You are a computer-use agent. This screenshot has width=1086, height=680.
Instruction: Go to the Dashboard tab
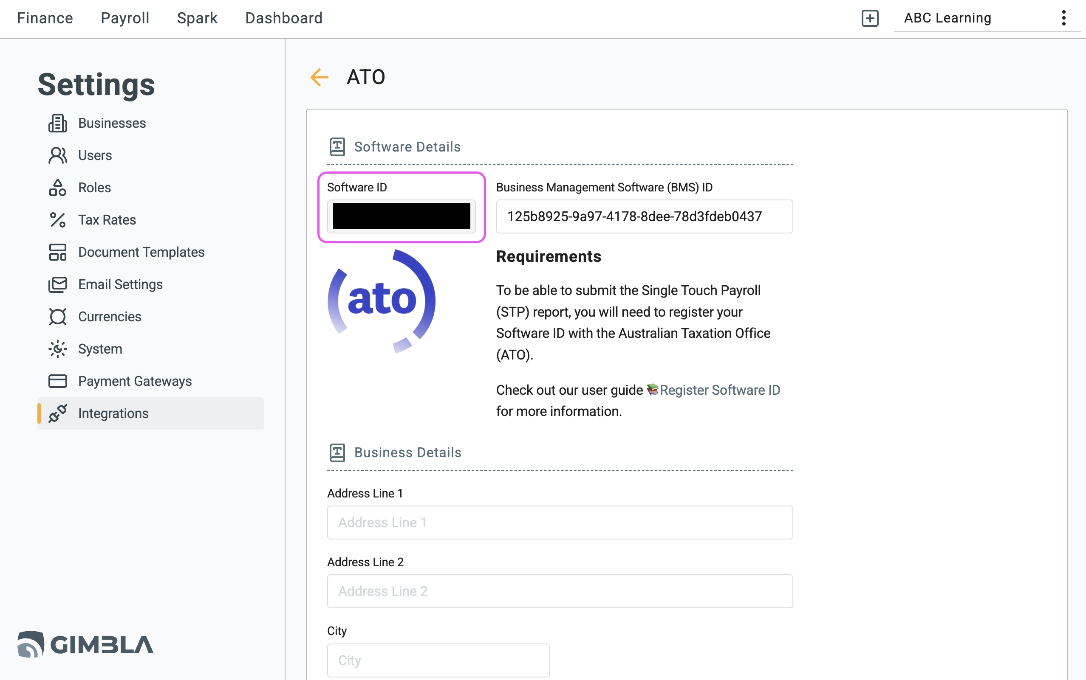tap(283, 18)
